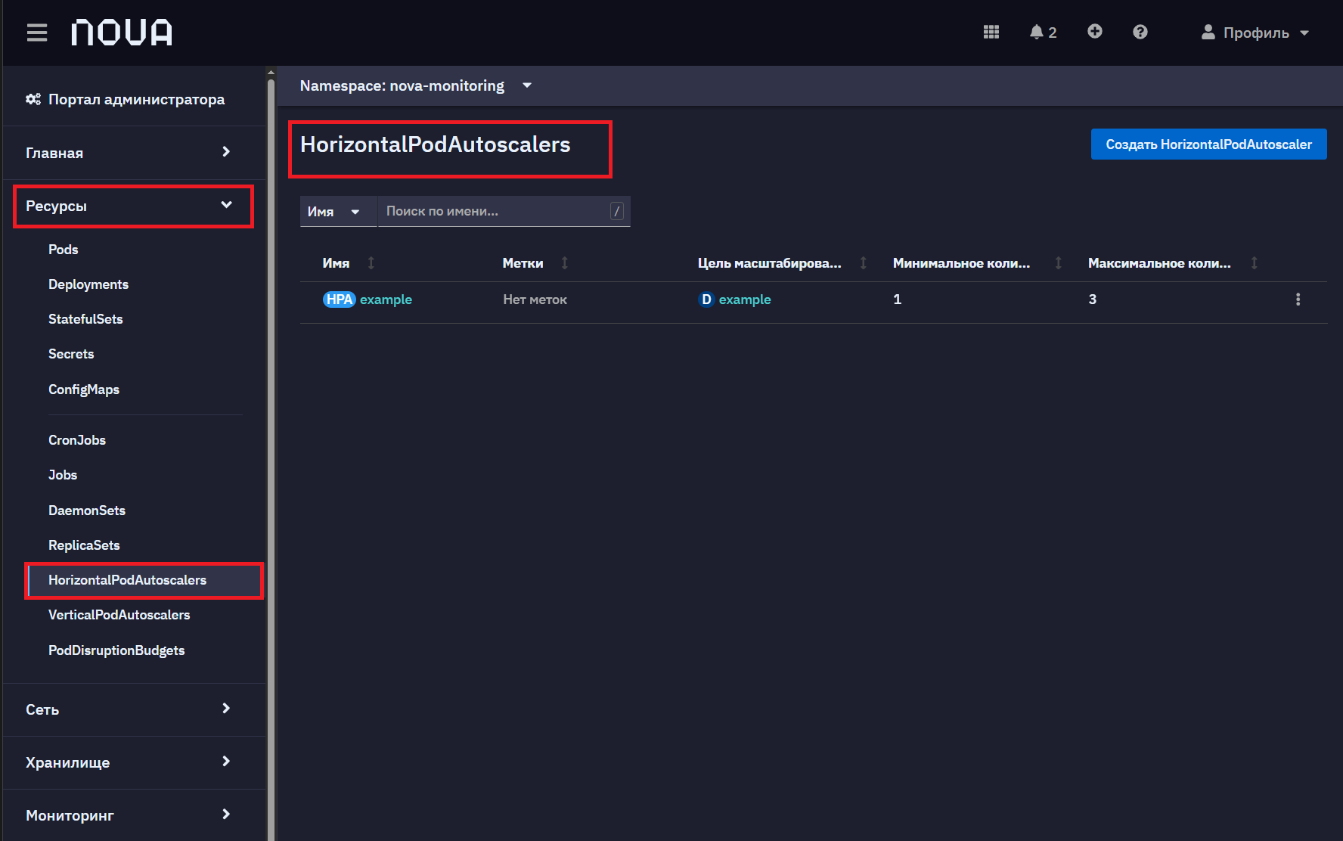
Task: Expand the Сеть sidebar section
Action: (x=134, y=709)
